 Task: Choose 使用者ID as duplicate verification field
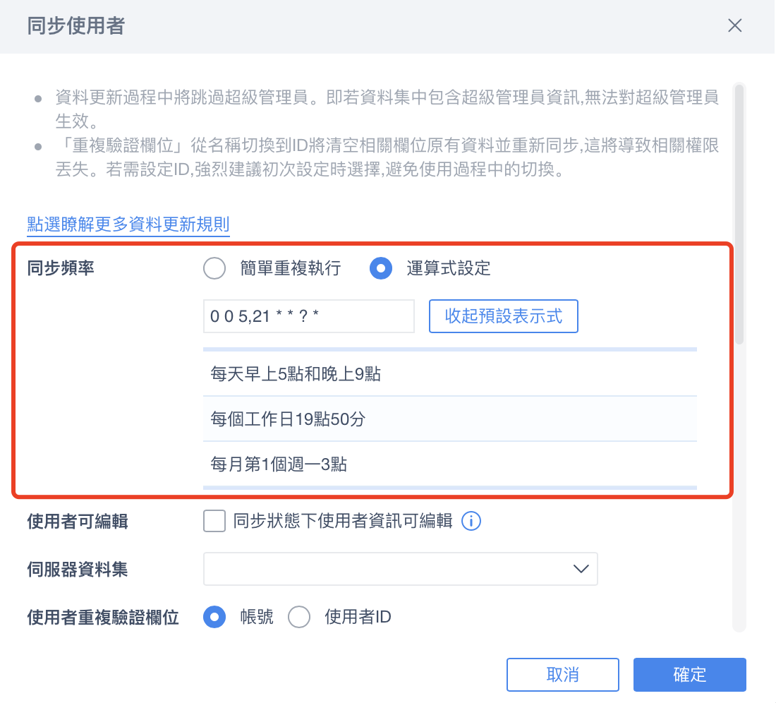[299, 617]
